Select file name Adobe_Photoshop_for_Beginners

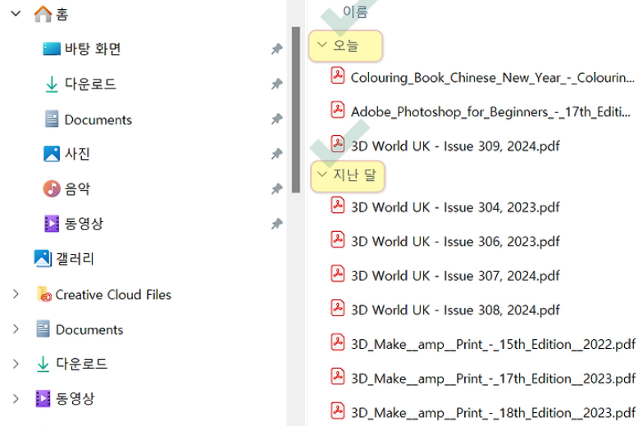point(490,111)
